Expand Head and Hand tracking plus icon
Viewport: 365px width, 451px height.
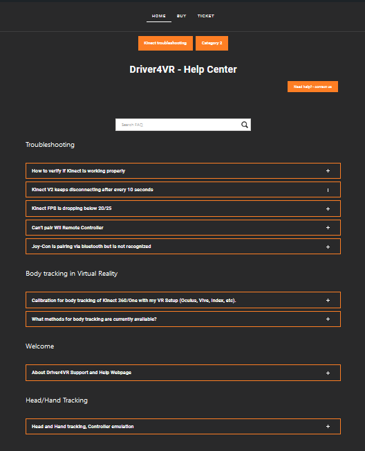(328, 426)
